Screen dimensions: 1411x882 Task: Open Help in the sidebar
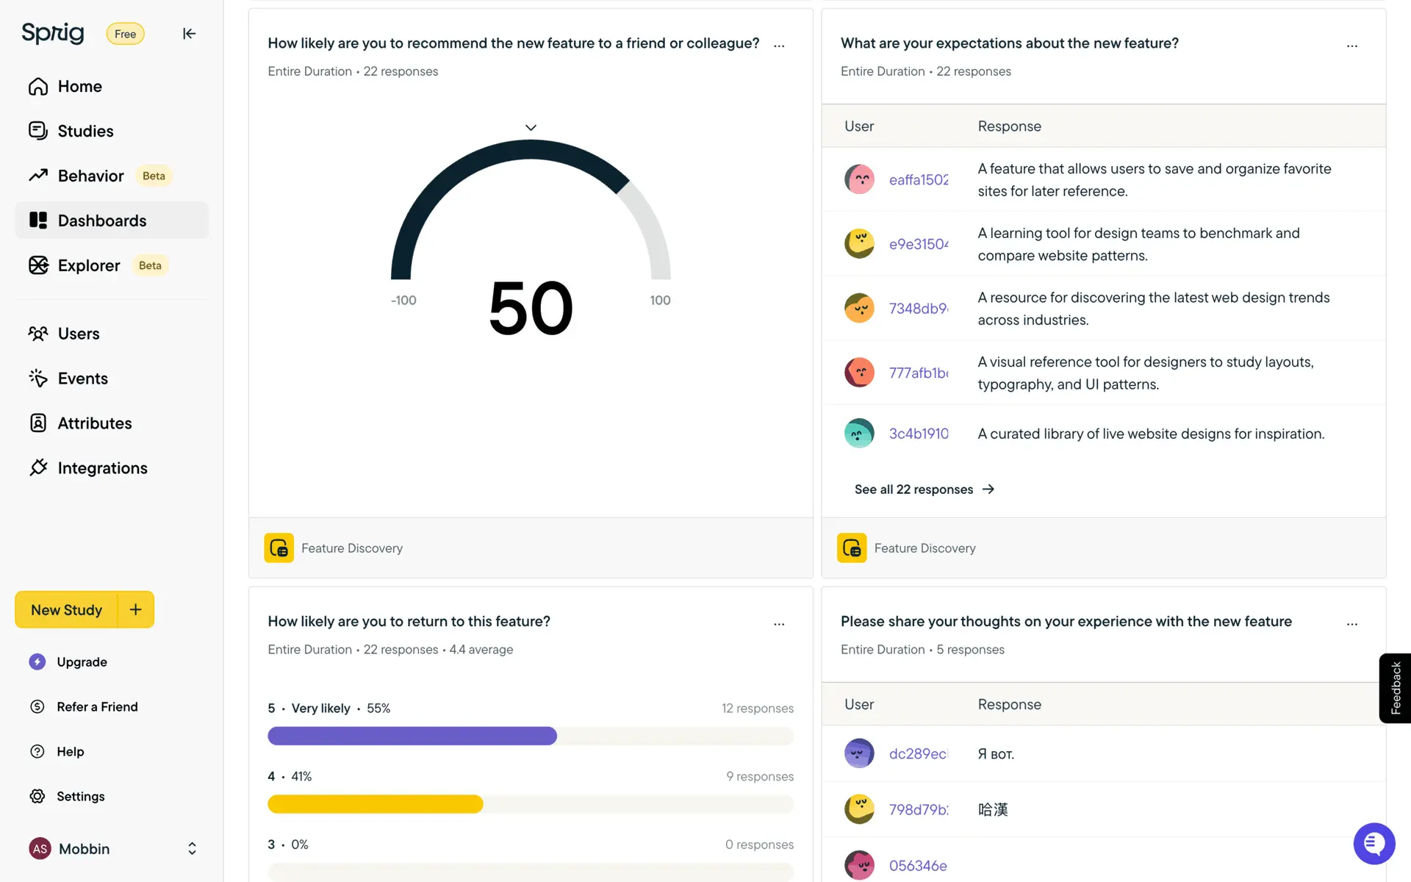[70, 751]
